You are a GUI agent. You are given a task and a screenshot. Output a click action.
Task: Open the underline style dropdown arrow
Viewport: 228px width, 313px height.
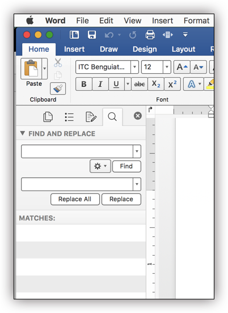[x=128, y=84]
